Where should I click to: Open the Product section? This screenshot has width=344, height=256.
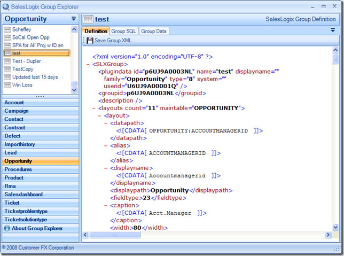(x=41, y=177)
